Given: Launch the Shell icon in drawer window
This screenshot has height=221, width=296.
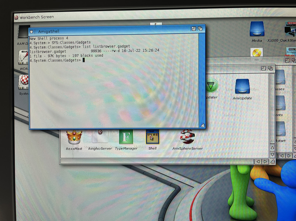Looking at the screenshot, I should (153, 137).
